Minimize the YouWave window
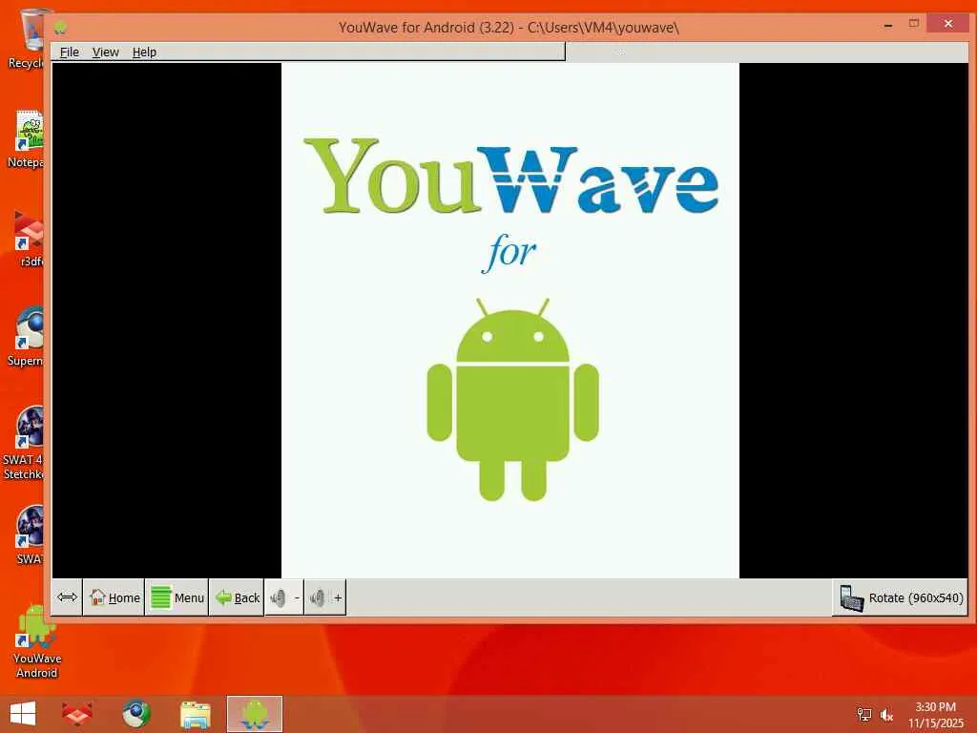 [x=888, y=25]
